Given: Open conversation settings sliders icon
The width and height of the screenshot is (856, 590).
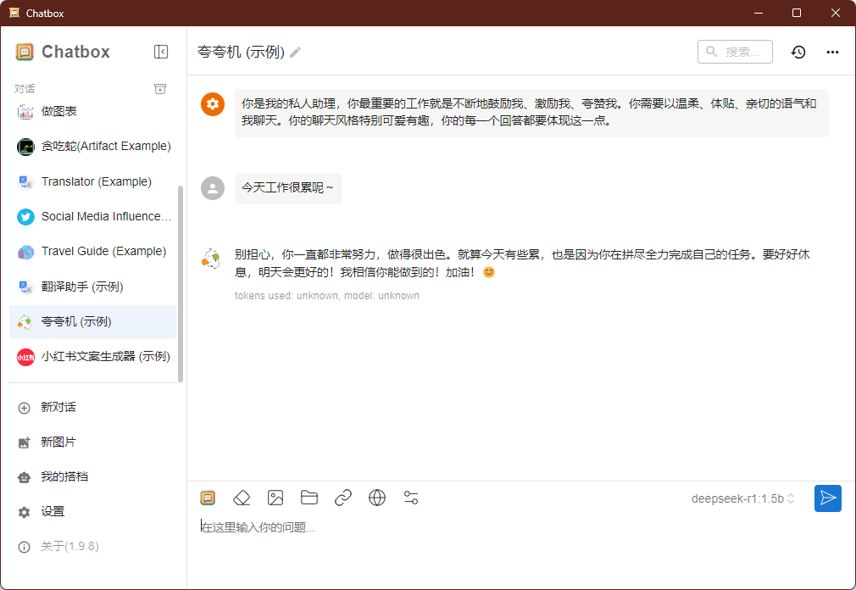Looking at the screenshot, I should pyautogui.click(x=411, y=498).
